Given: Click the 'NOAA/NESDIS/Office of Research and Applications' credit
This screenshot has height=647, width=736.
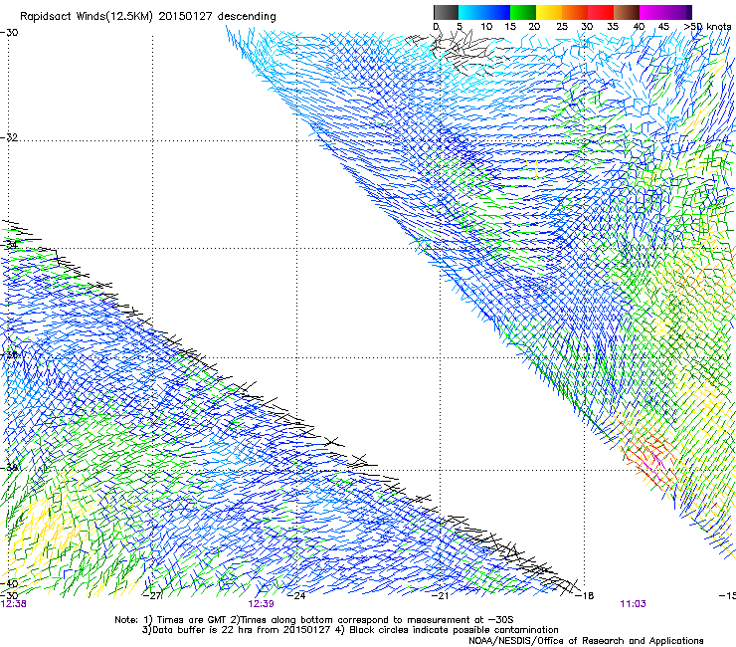Looking at the screenshot, I should pyautogui.click(x=586, y=641).
